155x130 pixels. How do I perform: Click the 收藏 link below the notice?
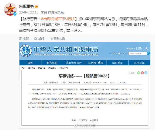tap(74, 120)
